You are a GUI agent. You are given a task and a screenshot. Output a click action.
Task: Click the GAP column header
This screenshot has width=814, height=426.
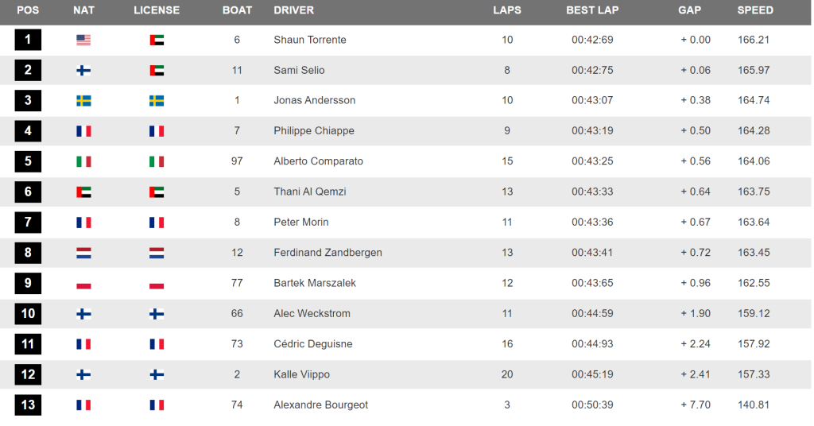click(689, 10)
